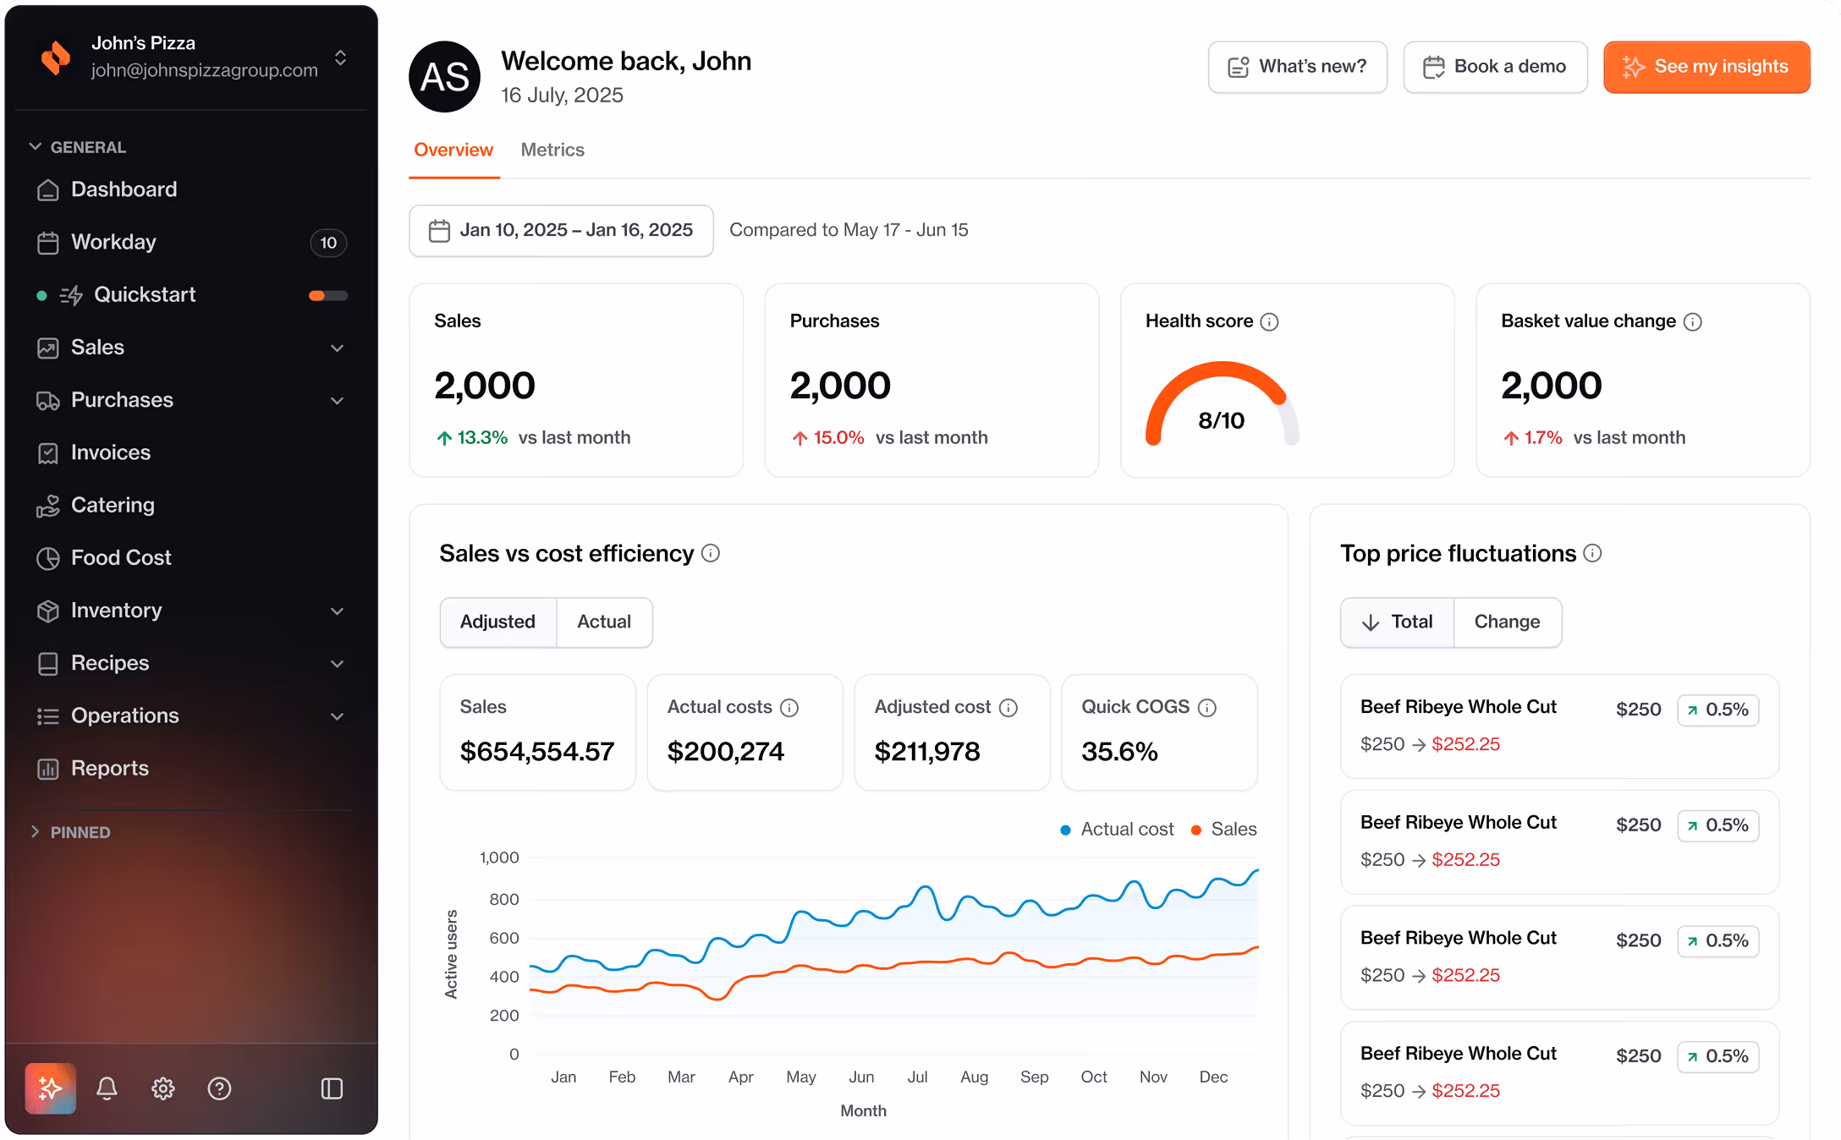This screenshot has width=1841, height=1140.
Task: Open the account switcher chevrons
Action: coord(340,58)
